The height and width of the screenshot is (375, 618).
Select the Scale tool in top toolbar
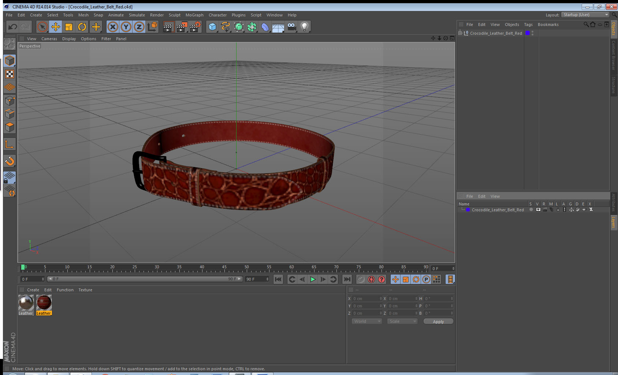coord(69,27)
